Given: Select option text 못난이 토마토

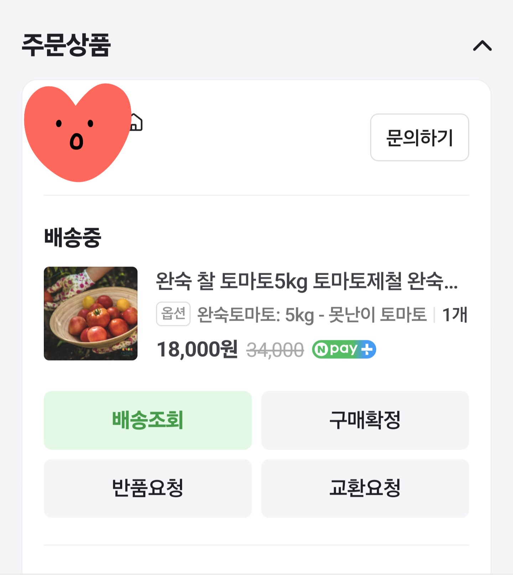Looking at the screenshot, I should [378, 315].
